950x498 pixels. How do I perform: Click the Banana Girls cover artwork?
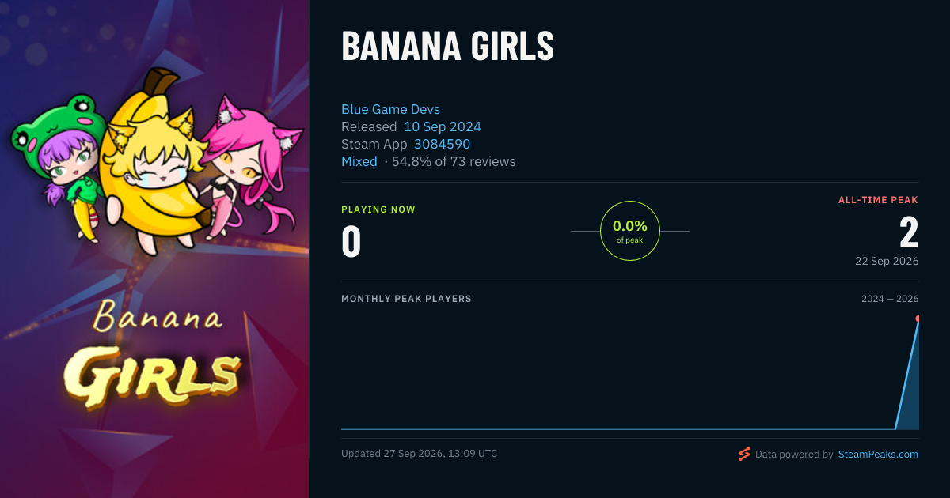point(154,249)
